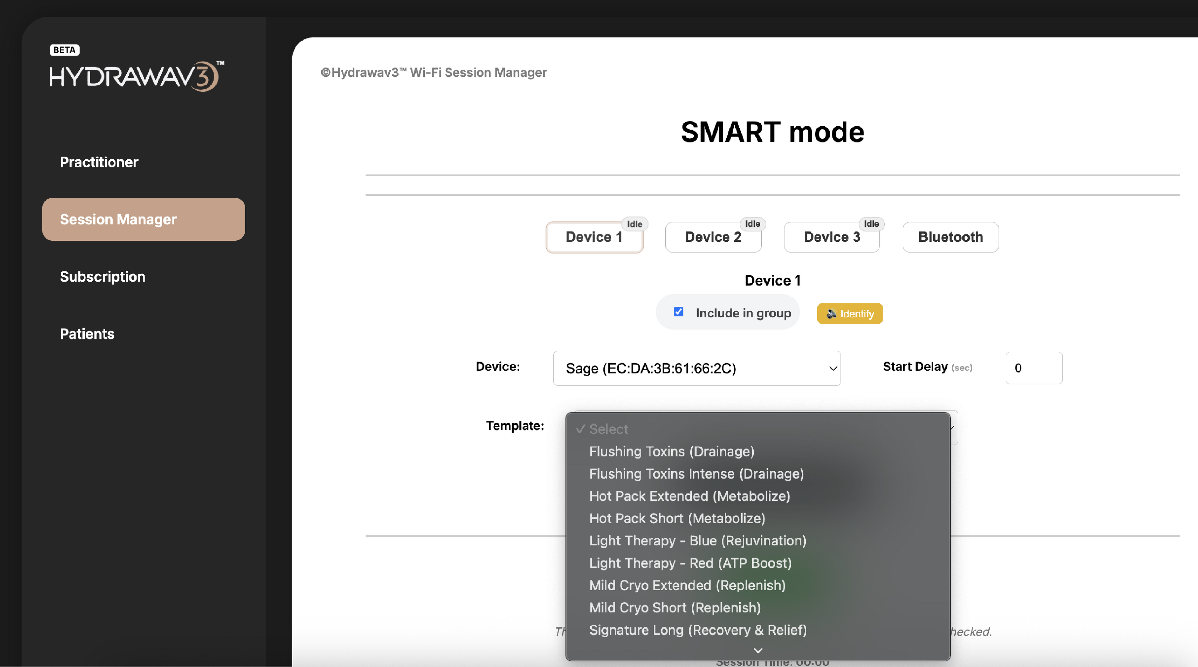Switch to Device 2 tab

coord(713,237)
